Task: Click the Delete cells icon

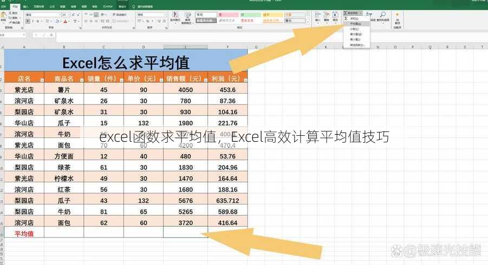Action: point(327,15)
